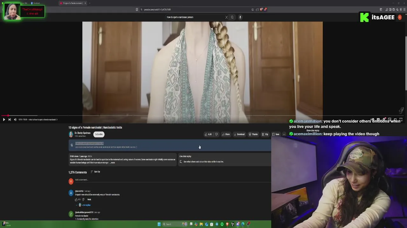The height and width of the screenshot is (228, 407).
Task: Start voice search with microphone icon
Action: [x=240, y=17]
